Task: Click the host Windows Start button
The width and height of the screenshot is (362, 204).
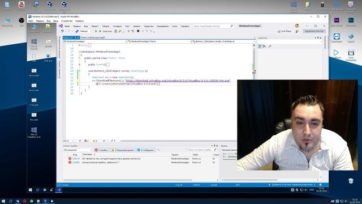Action: pyautogui.click(x=3, y=201)
